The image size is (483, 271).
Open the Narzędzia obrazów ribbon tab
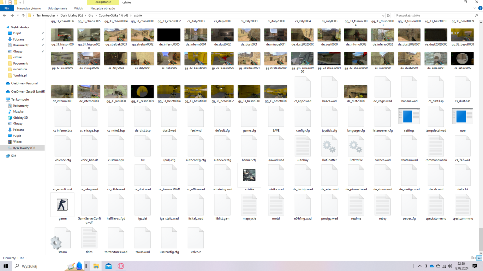103,8
